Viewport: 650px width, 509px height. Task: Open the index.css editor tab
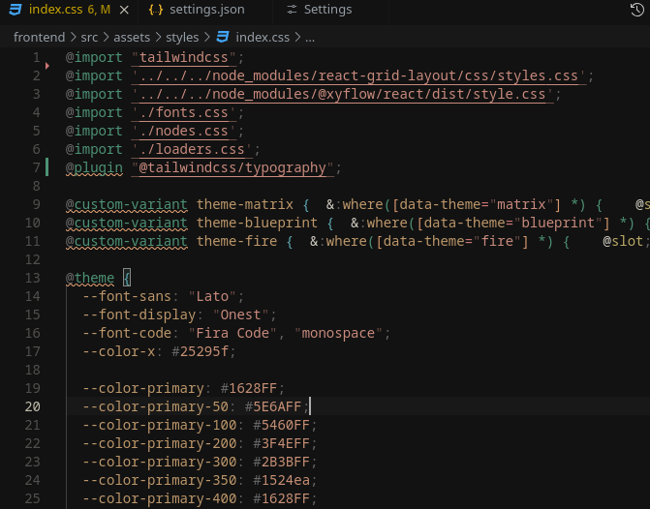click(x=69, y=10)
